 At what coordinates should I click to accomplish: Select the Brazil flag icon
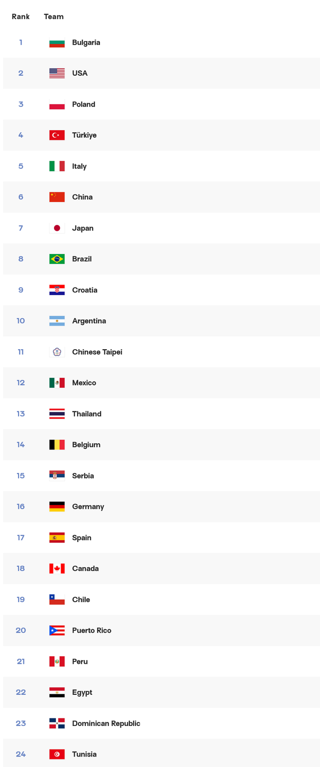tap(57, 259)
